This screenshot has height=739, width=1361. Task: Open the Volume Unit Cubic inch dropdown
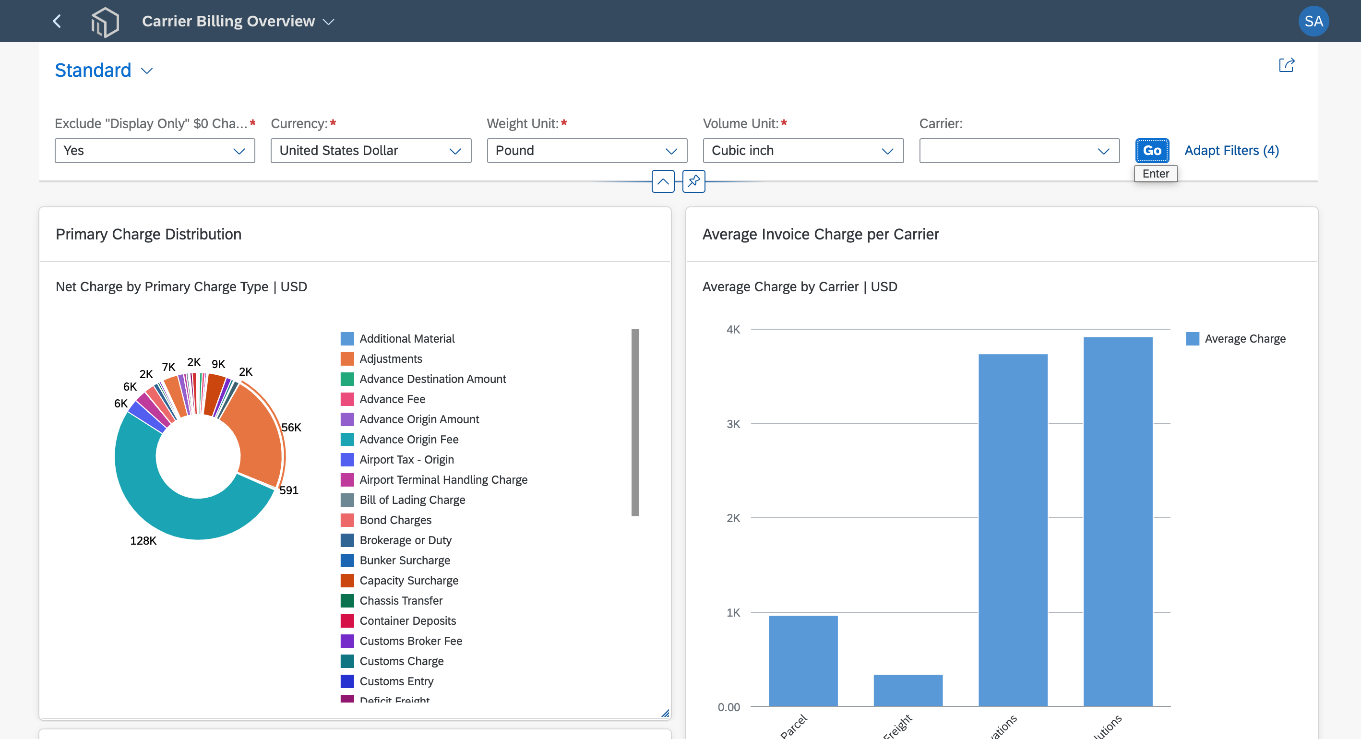pyautogui.click(x=803, y=151)
